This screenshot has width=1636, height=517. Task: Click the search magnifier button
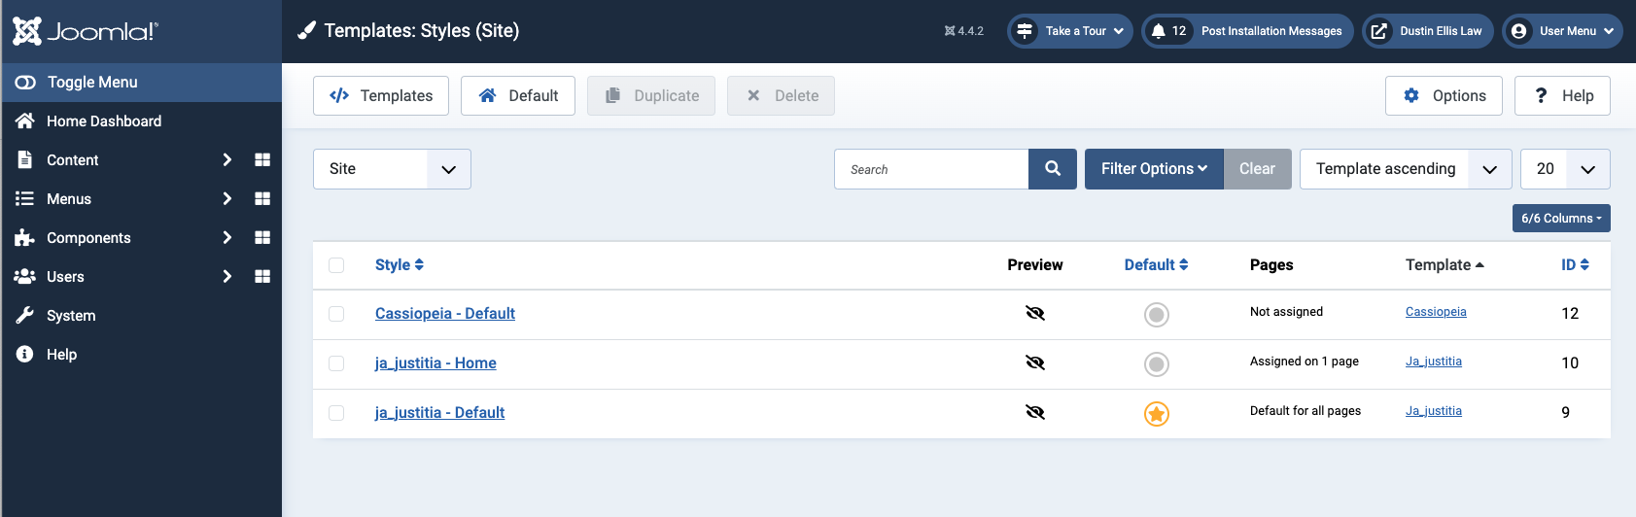[1053, 169]
